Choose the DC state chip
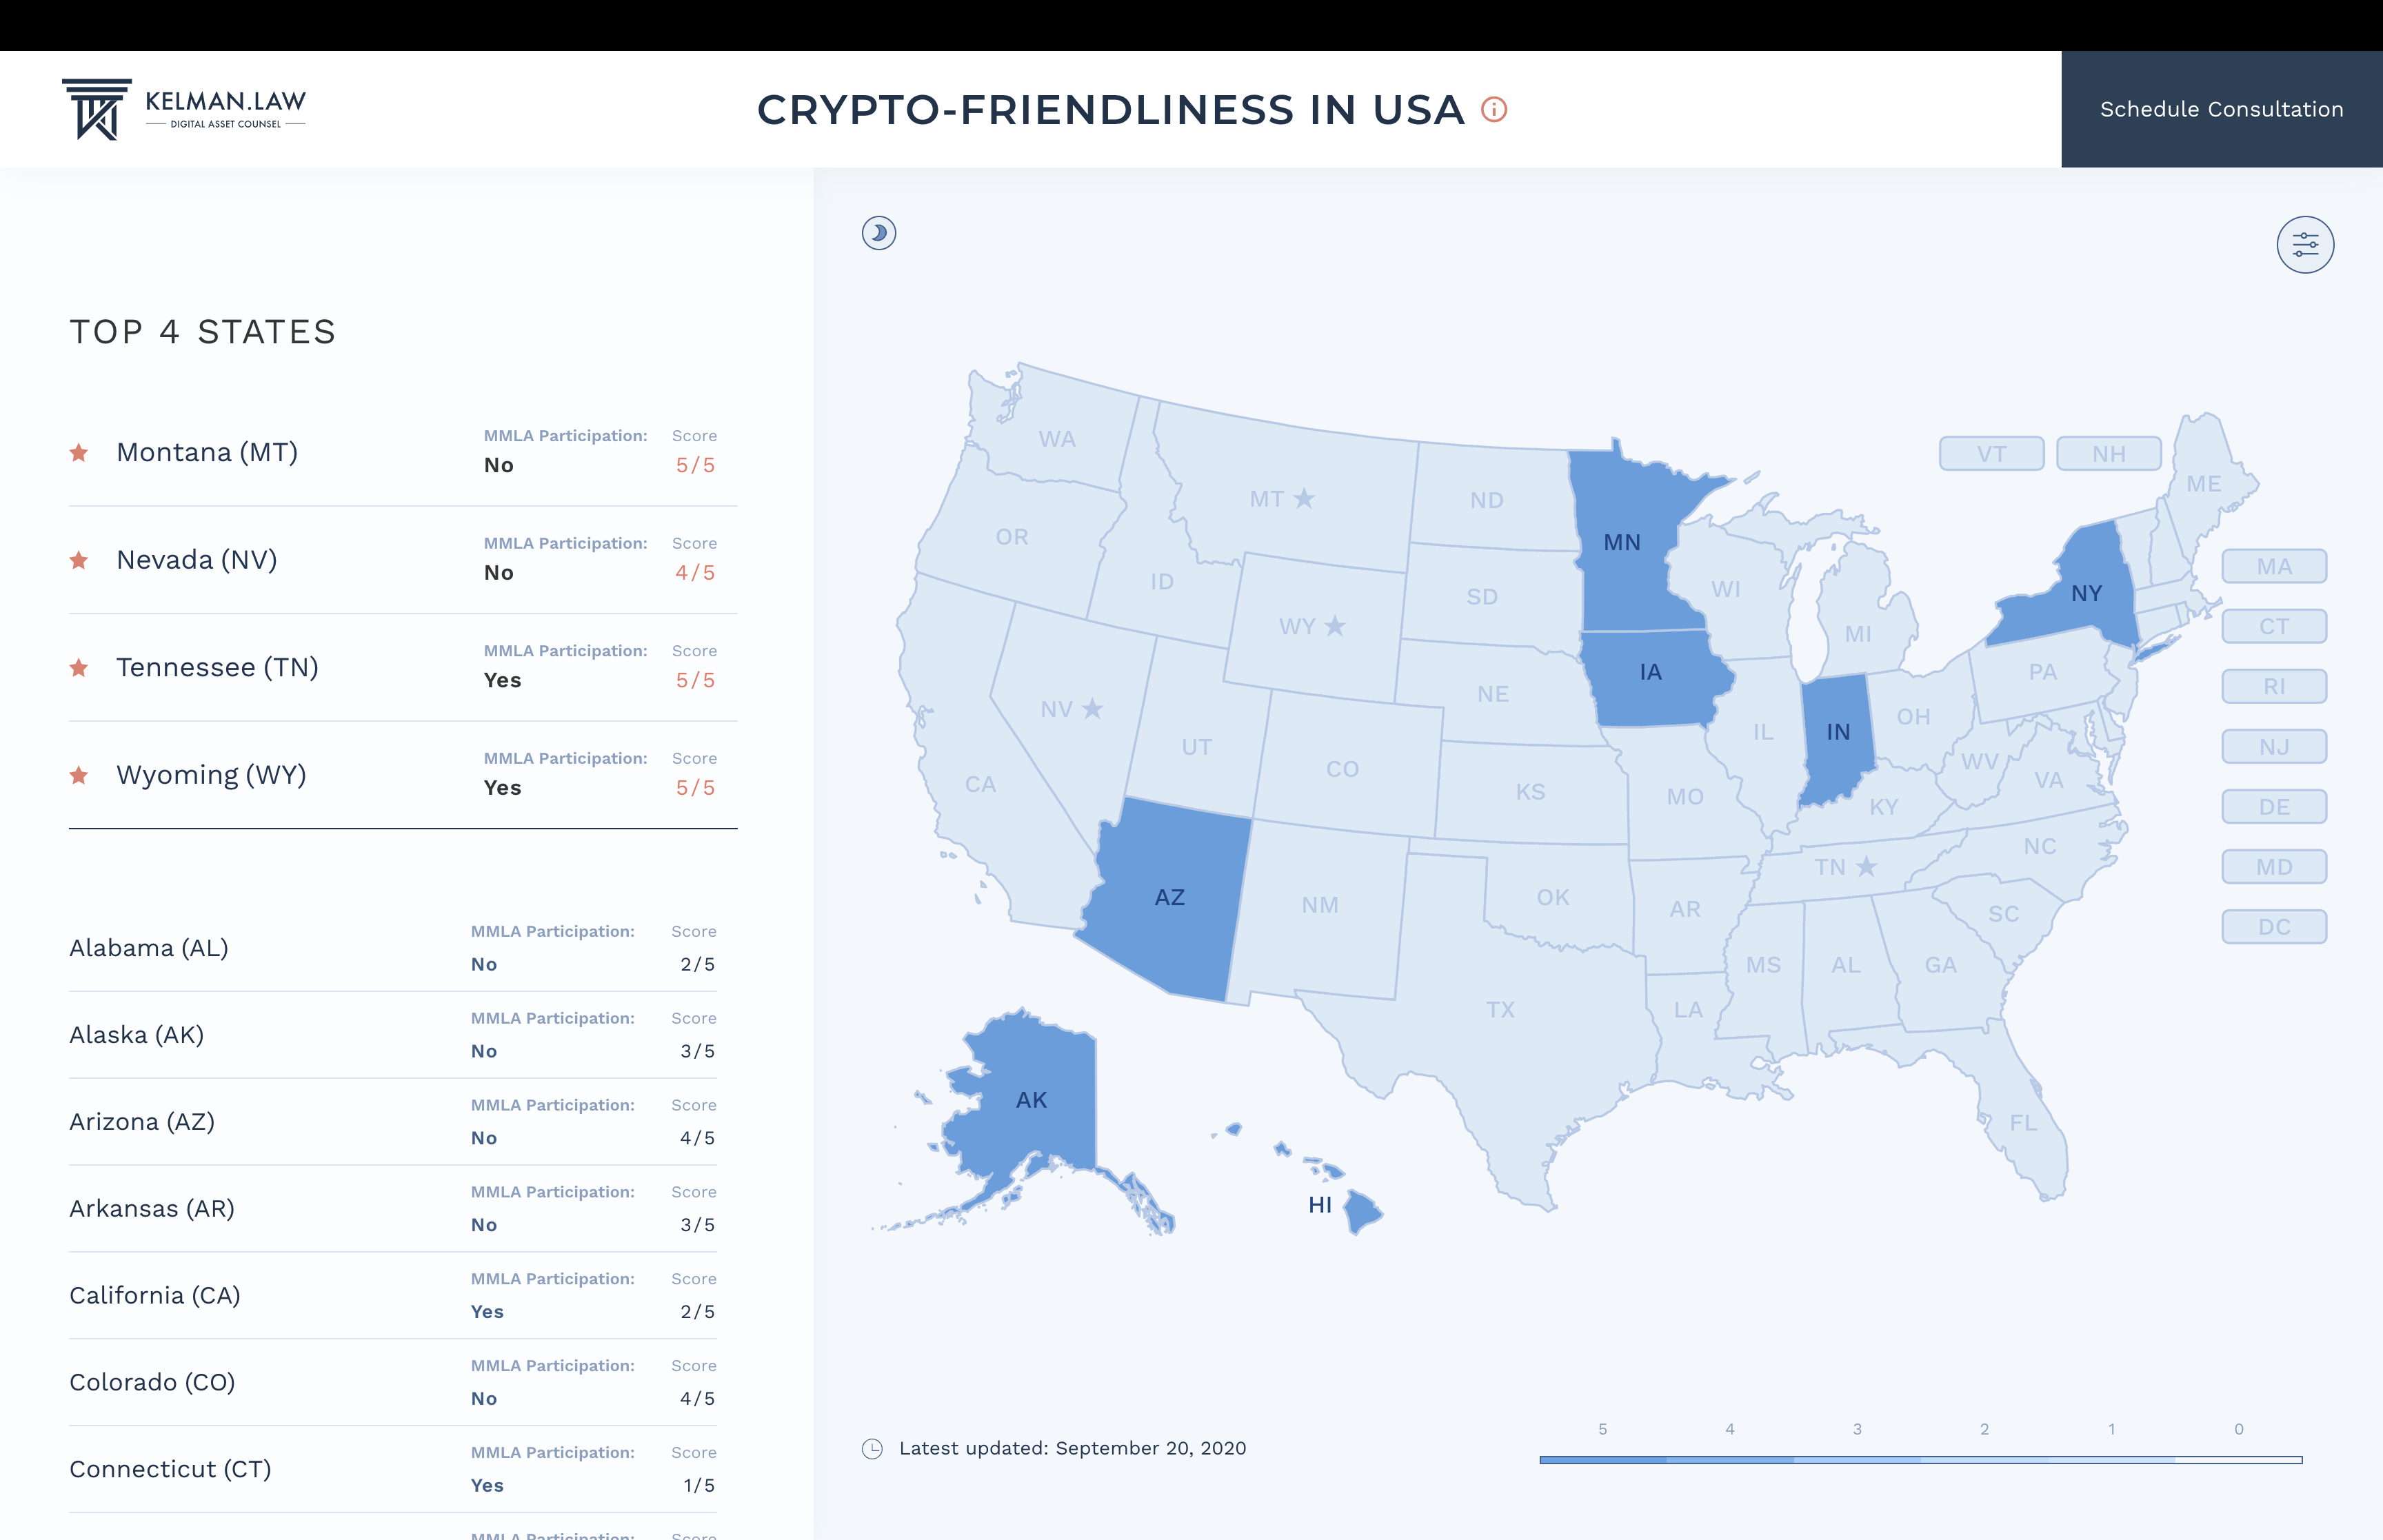This screenshot has width=2383, height=1540. point(2273,927)
